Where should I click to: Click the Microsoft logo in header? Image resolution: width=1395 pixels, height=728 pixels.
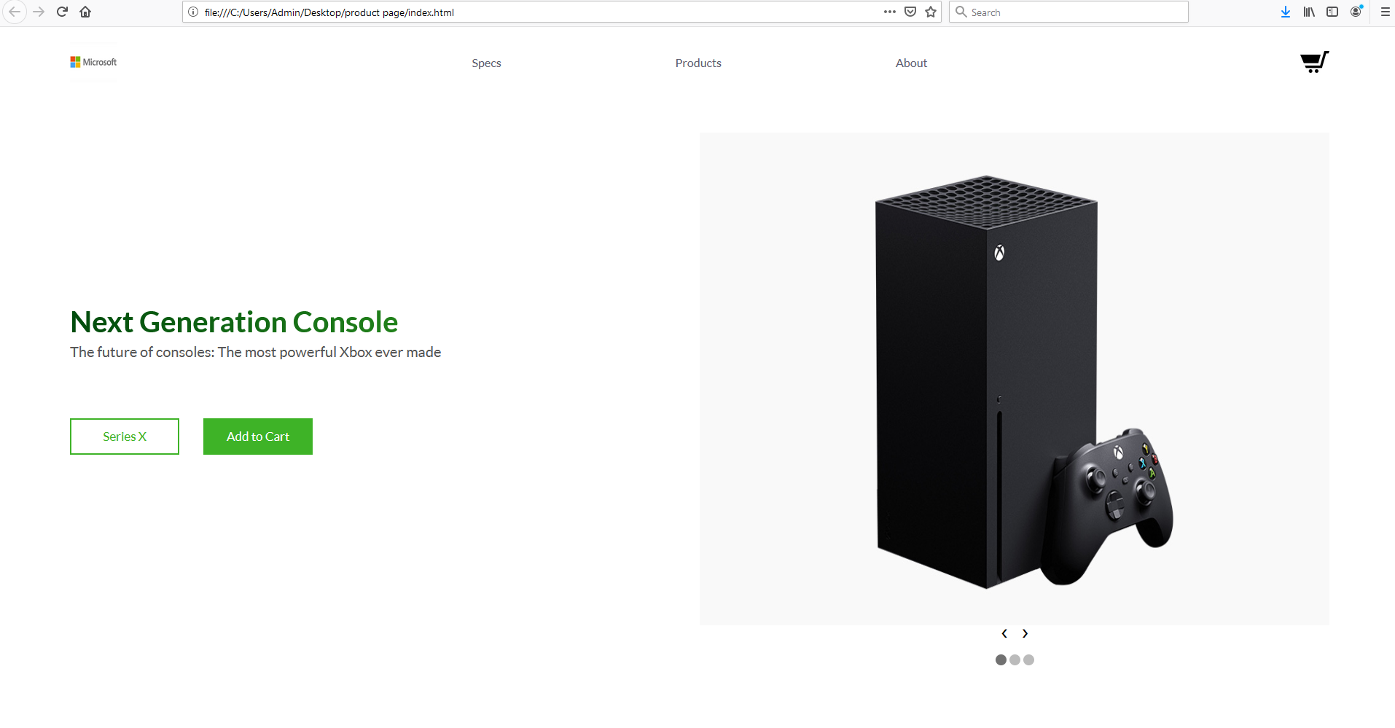pos(93,62)
